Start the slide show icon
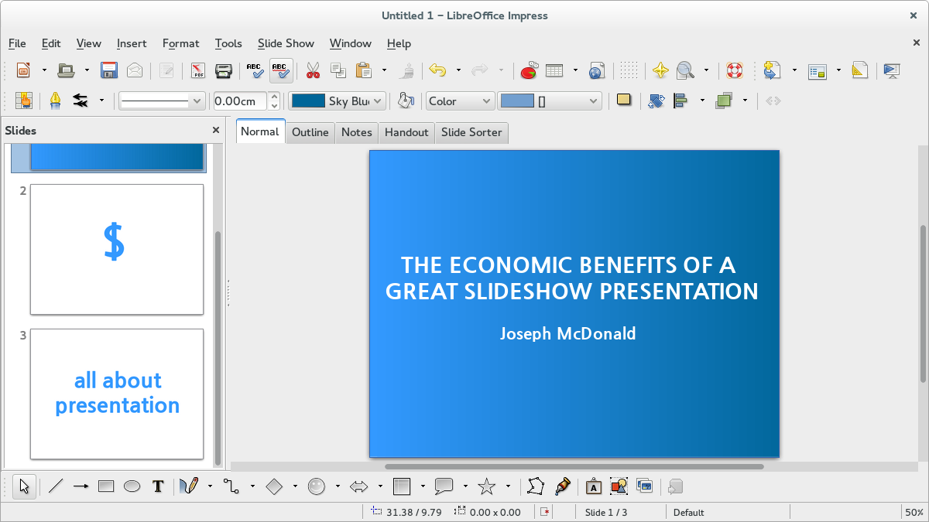 891,70
